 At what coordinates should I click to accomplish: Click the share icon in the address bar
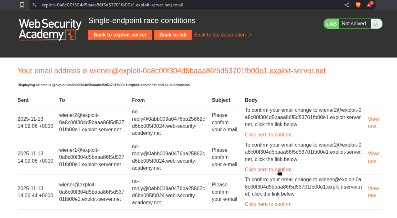347,5
